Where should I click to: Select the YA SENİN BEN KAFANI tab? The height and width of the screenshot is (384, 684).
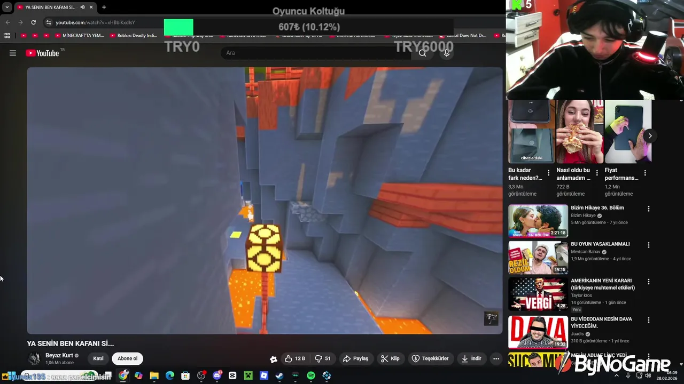coord(55,7)
